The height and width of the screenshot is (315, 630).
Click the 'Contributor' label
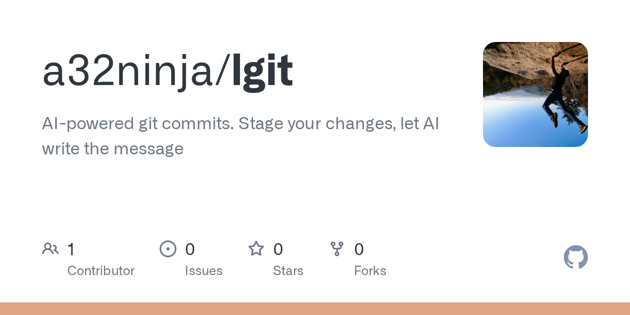(x=101, y=271)
